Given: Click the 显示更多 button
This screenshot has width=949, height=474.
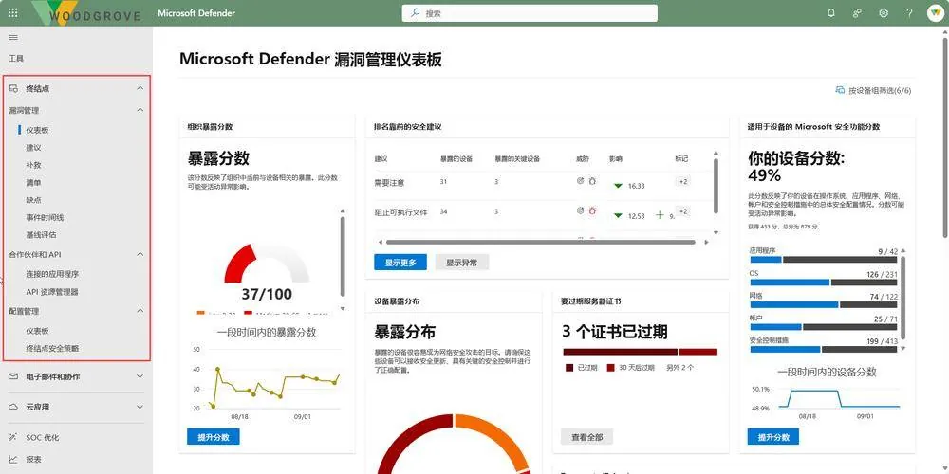Looking at the screenshot, I should click(x=400, y=263).
